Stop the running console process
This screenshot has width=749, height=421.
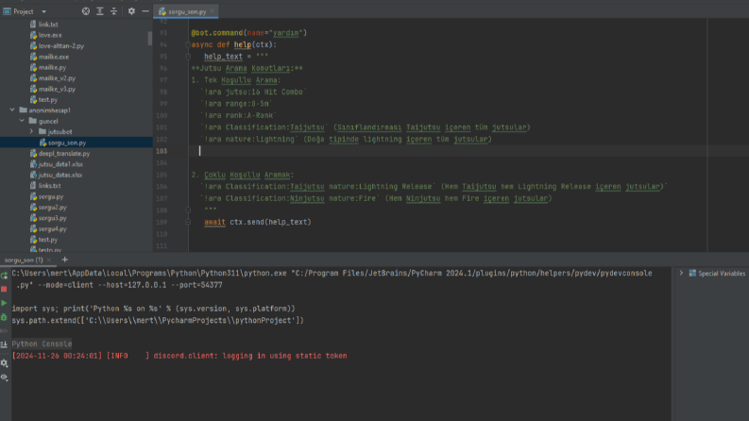click(5, 289)
